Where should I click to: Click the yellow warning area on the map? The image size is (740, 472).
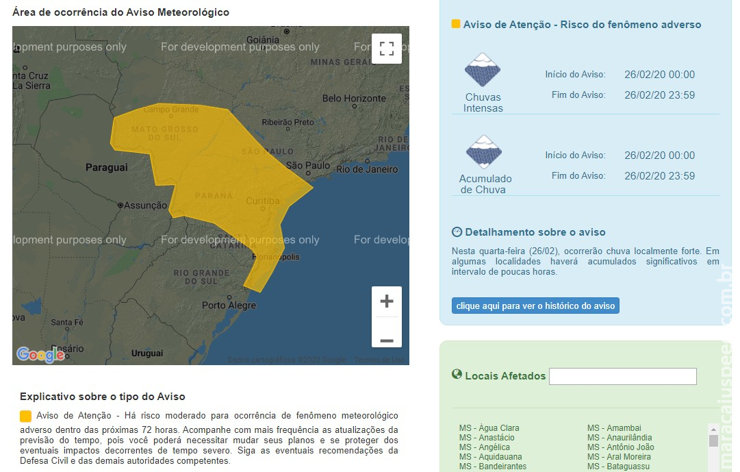219,171
